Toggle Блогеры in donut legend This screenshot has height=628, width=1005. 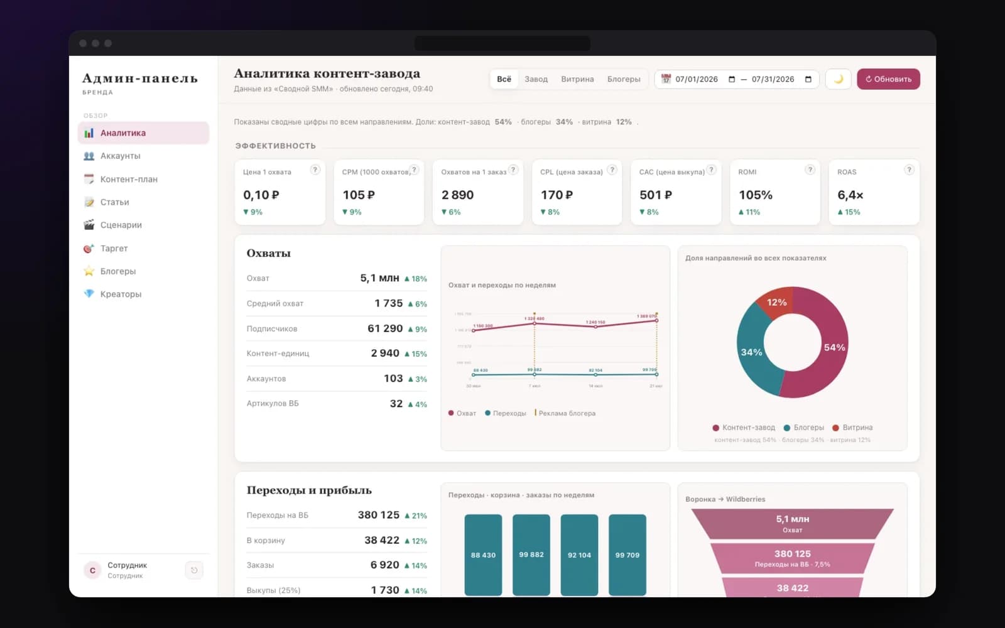(x=804, y=428)
